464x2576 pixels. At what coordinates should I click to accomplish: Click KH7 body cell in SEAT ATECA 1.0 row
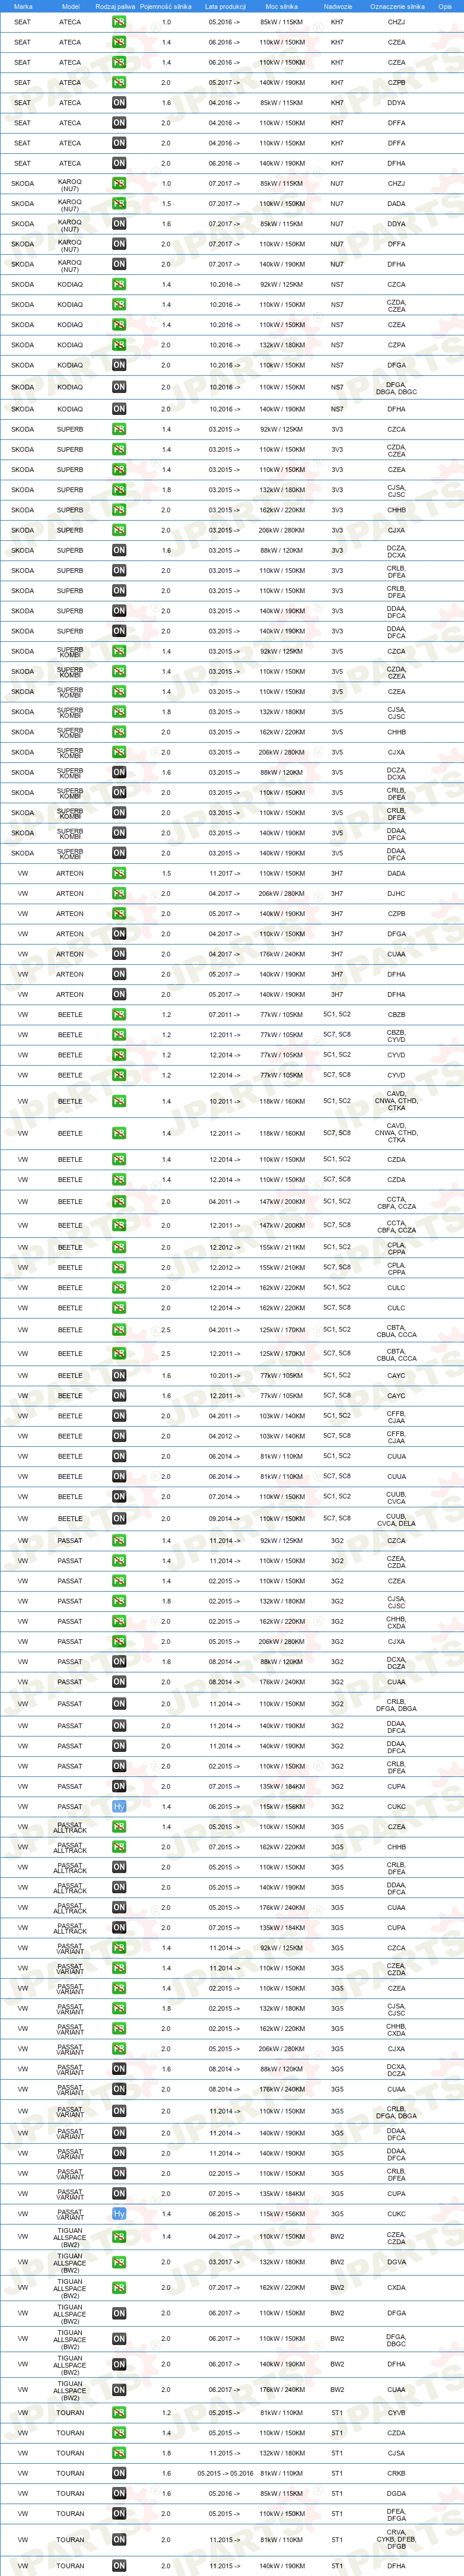click(x=337, y=22)
